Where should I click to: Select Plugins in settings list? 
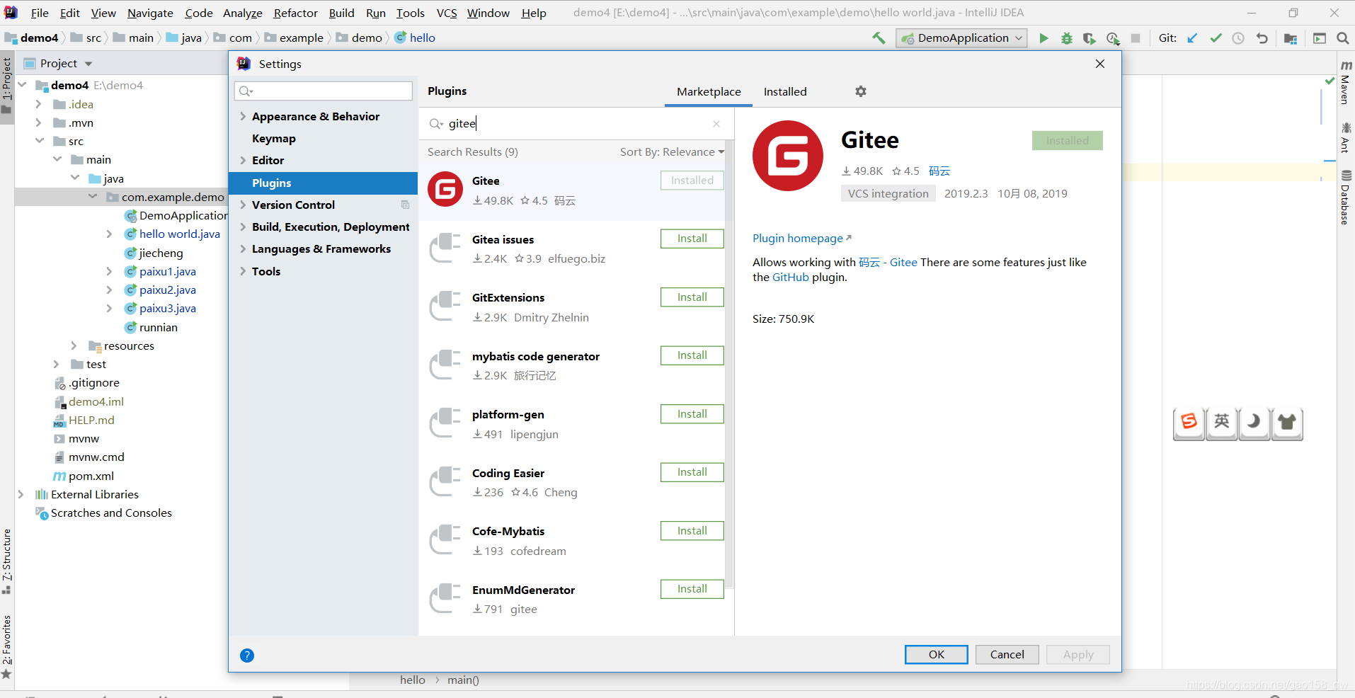(324, 183)
